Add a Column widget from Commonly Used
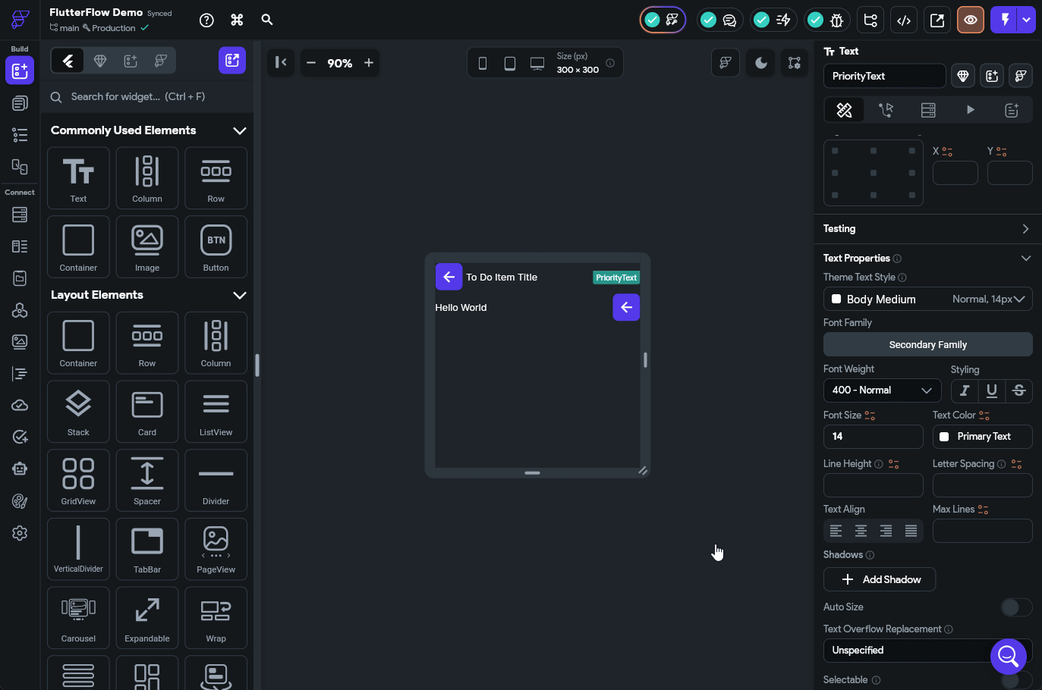Screen dimensions: 1042x690 (x=147, y=178)
